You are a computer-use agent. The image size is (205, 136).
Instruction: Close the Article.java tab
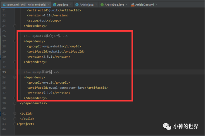96,5
